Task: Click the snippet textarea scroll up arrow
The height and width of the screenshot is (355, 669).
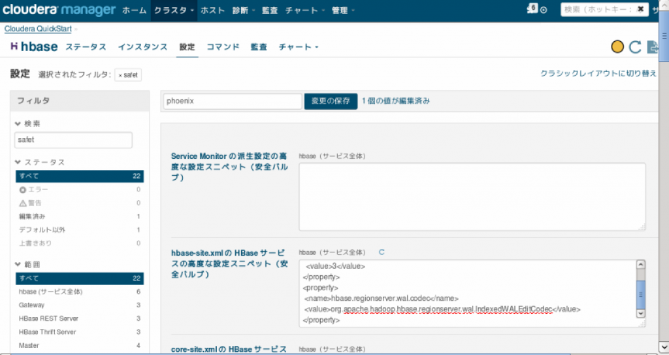Action: coord(640,264)
